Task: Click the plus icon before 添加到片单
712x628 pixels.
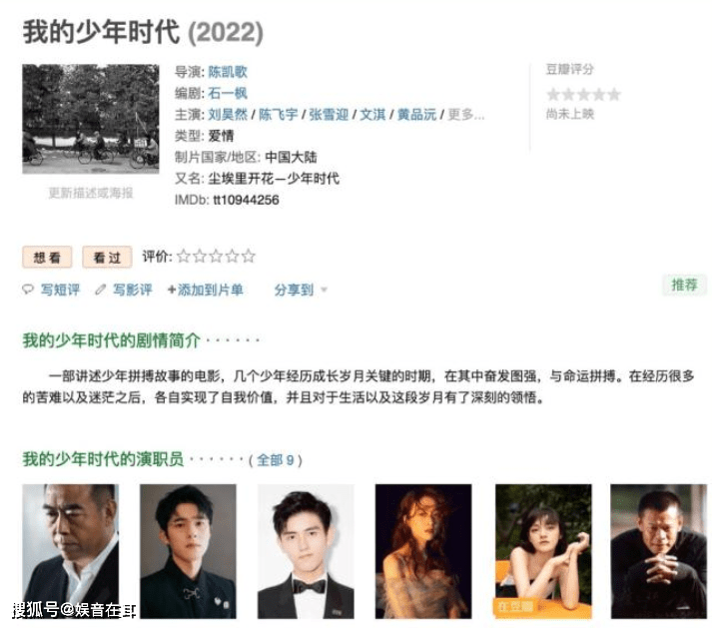Action: pos(172,290)
